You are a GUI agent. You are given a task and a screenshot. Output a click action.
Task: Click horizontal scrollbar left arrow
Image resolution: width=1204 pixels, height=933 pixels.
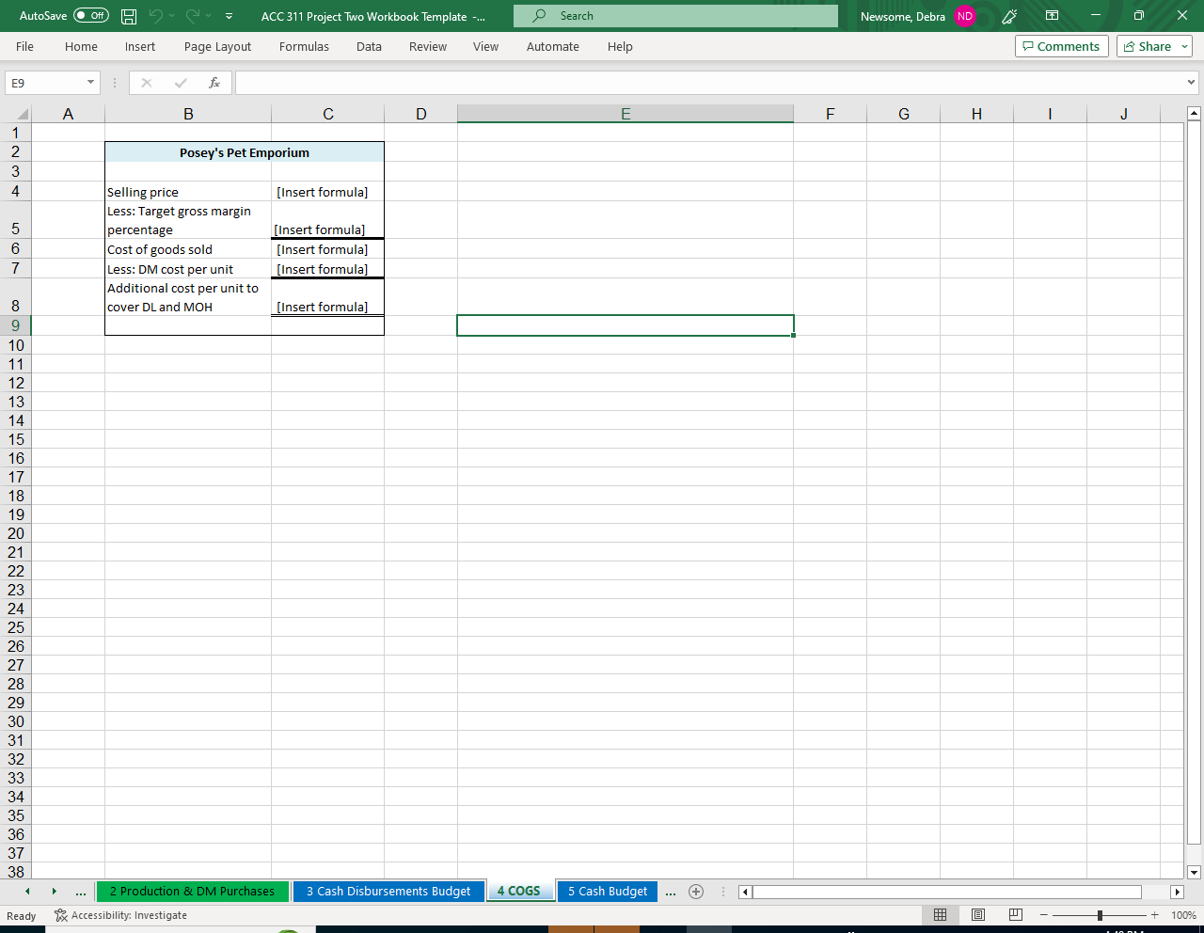pyautogui.click(x=745, y=892)
